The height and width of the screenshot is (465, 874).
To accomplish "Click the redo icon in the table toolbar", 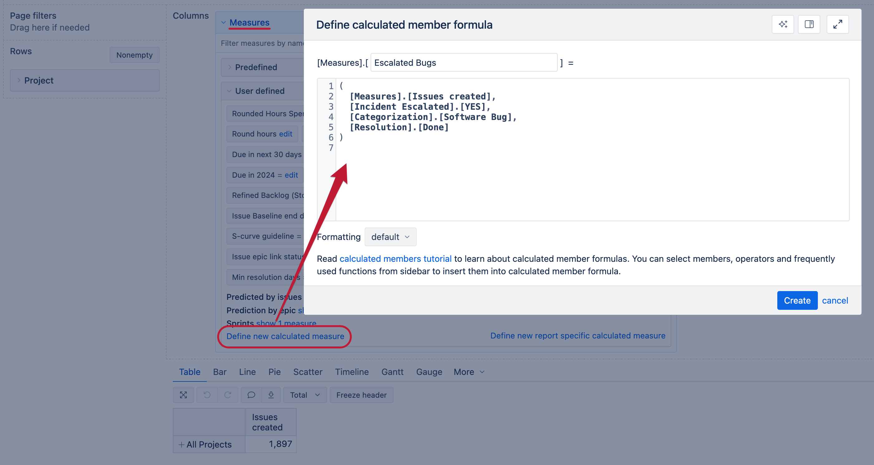I will coord(228,395).
